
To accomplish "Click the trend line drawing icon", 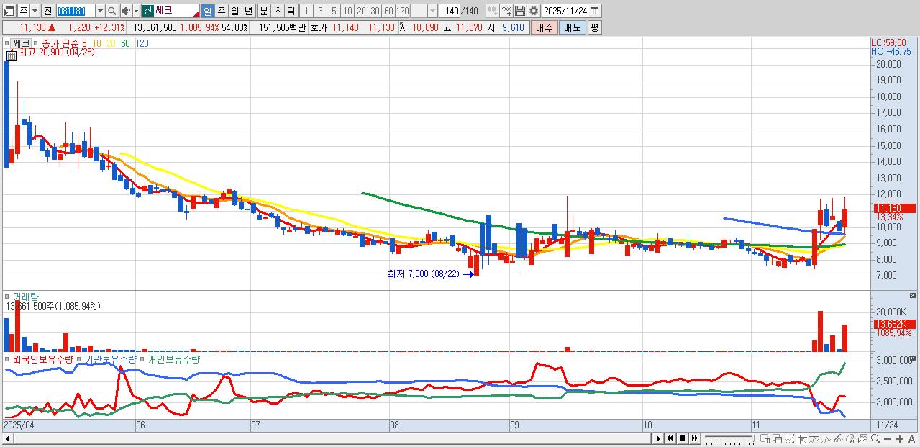I will click(x=839, y=438).
